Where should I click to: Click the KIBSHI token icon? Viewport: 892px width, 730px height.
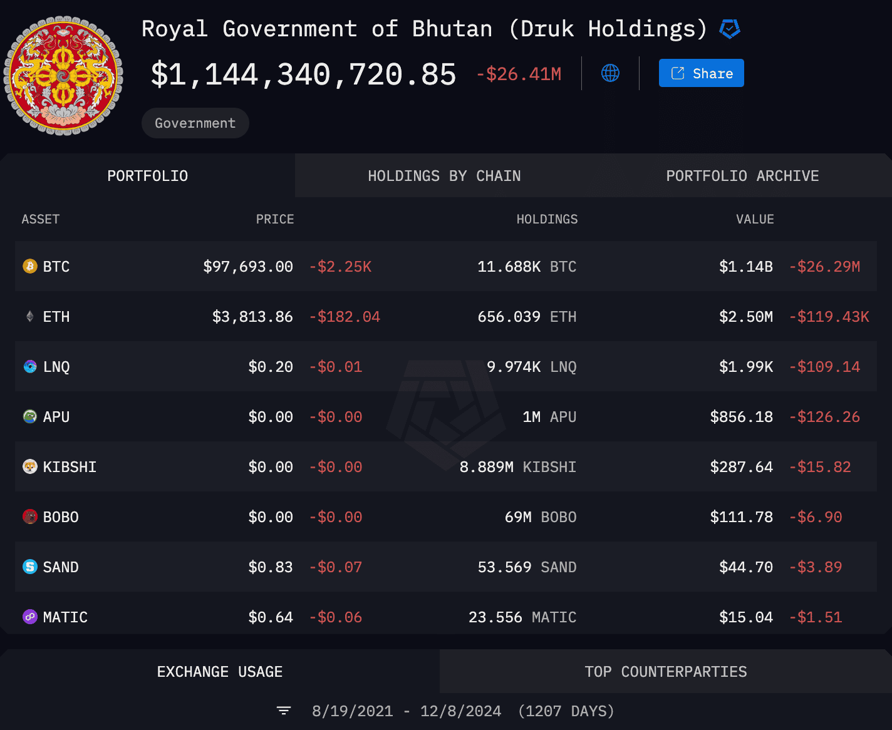[30, 466]
